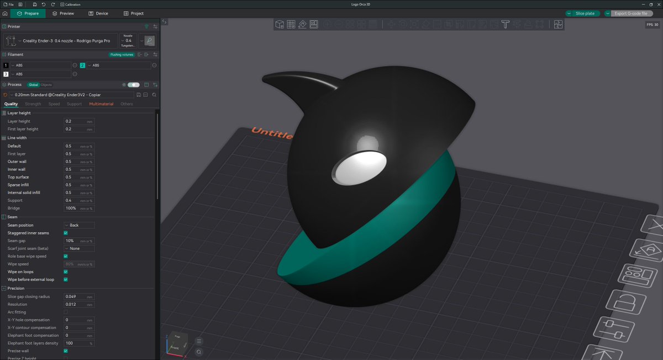Switch to the Device tab
The image size is (663, 360).
(x=98, y=13)
